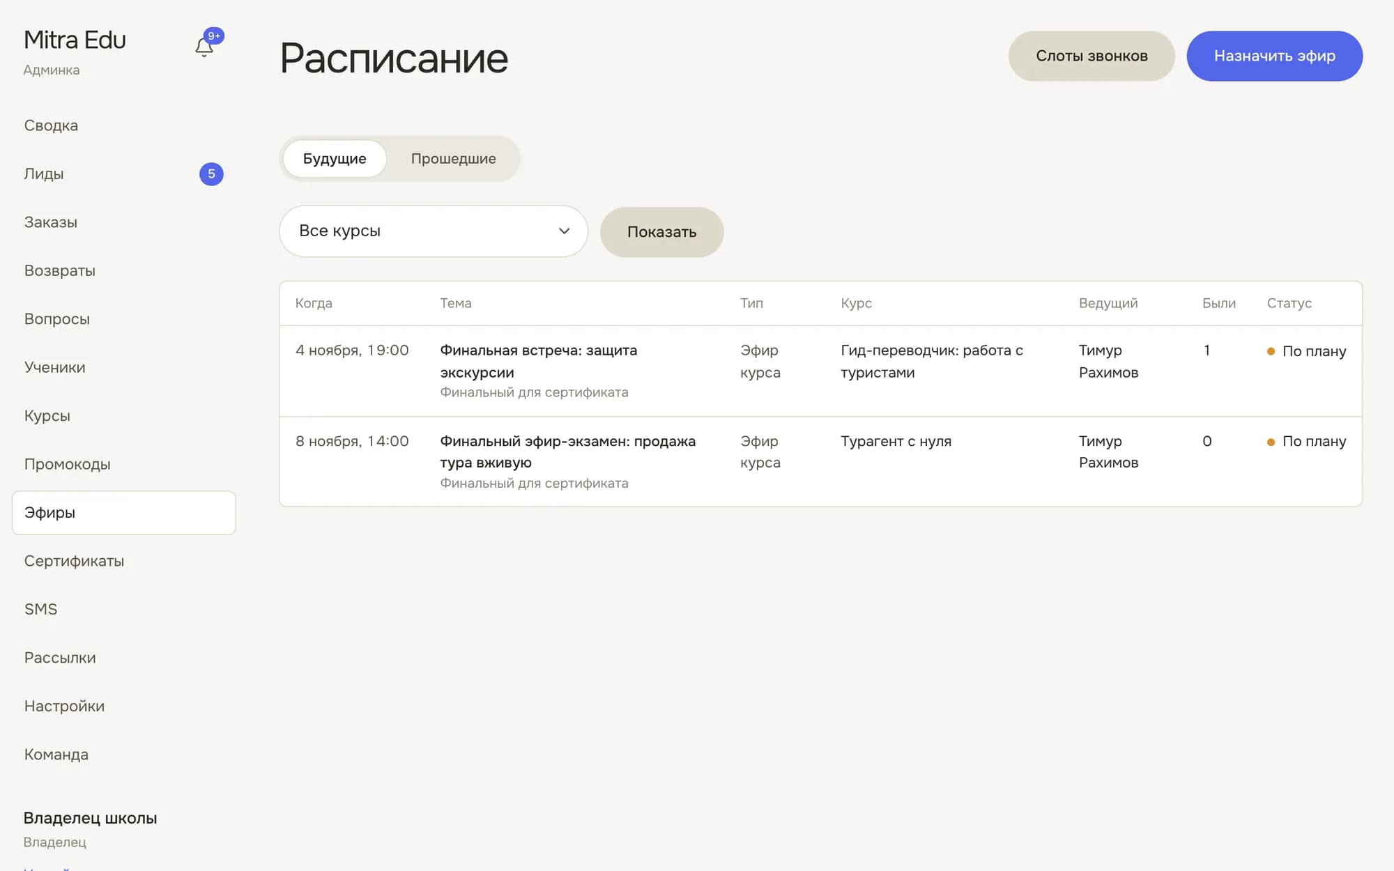This screenshot has height=871, width=1394.
Task: Click the Лиды badge showing 5
Action: pyautogui.click(x=211, y=174)
